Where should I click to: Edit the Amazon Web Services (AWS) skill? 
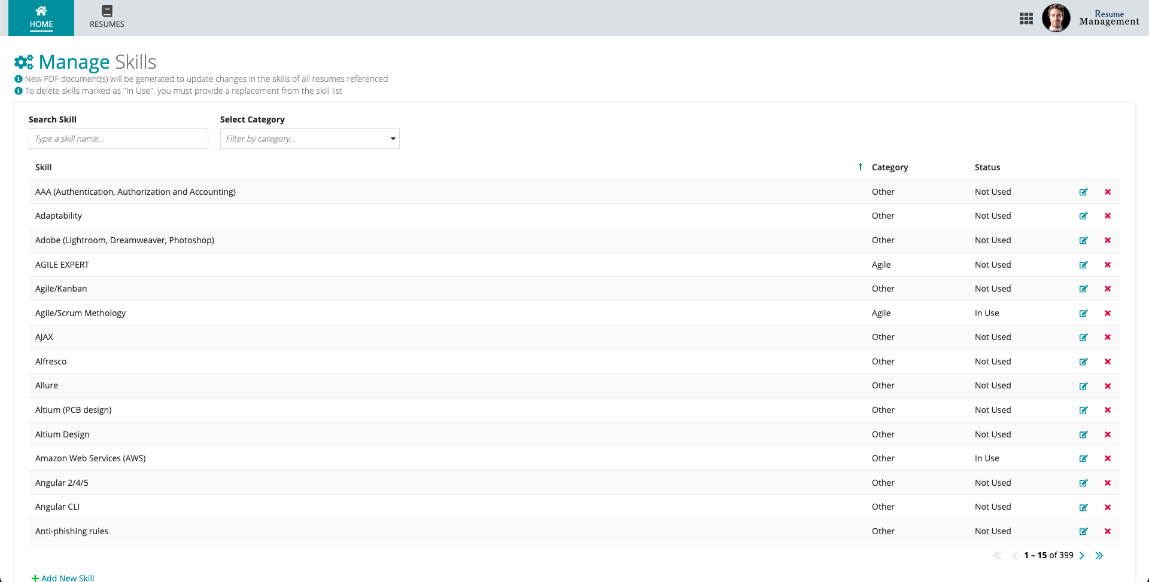pos(1083,458)
